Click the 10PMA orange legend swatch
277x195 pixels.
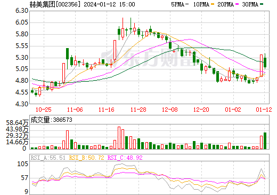(213, 4)
